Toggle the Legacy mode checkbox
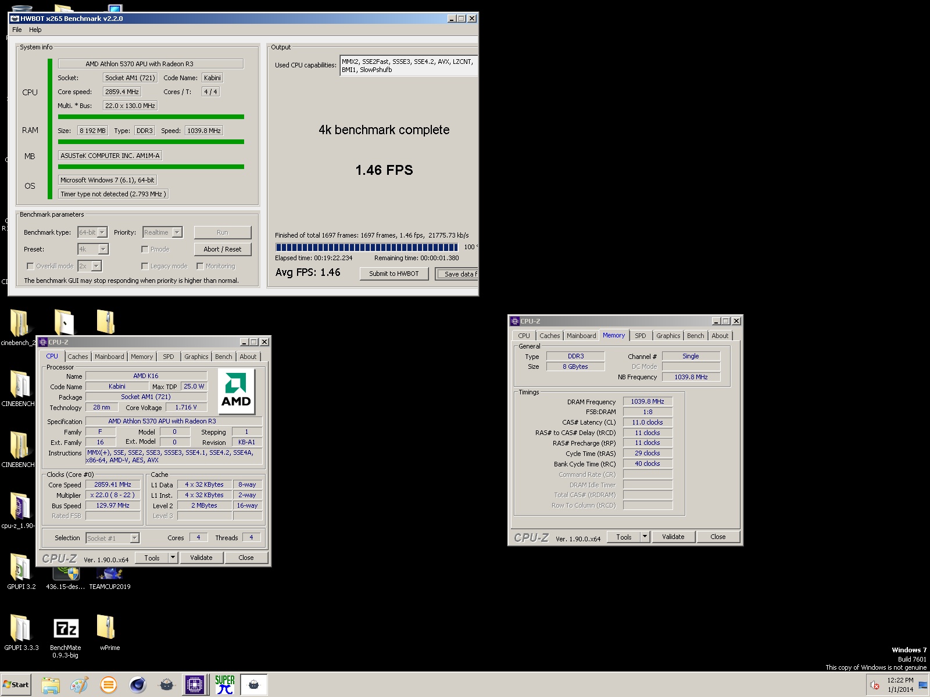Image resolution: width=930 pixels, height=697 pixels. pyautogui.click(x=145, y=266)
